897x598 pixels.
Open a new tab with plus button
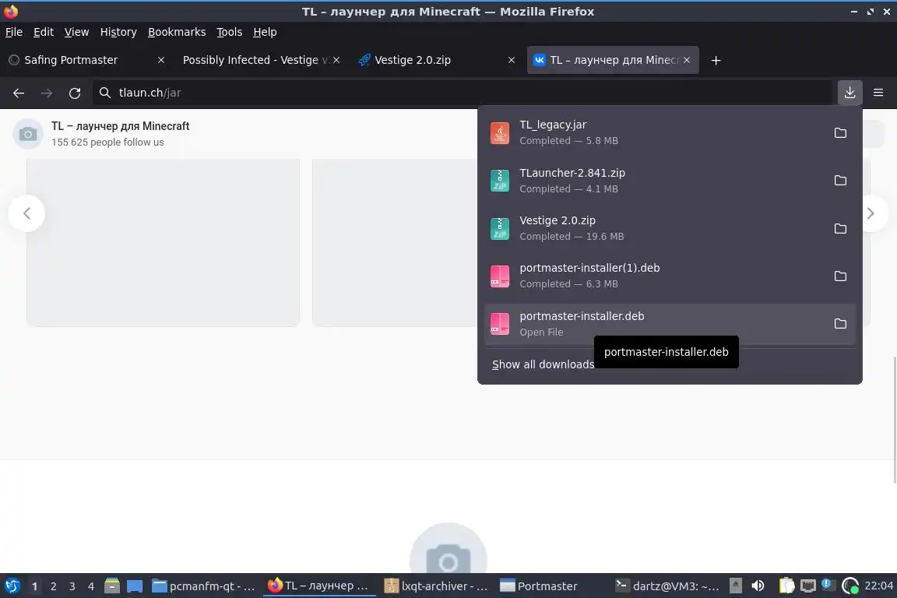(716, 60)
